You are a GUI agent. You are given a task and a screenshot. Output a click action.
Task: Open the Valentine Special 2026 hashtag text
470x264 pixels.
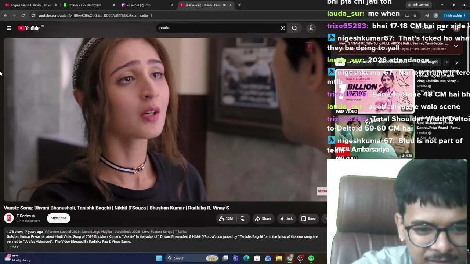coord(62,232)
